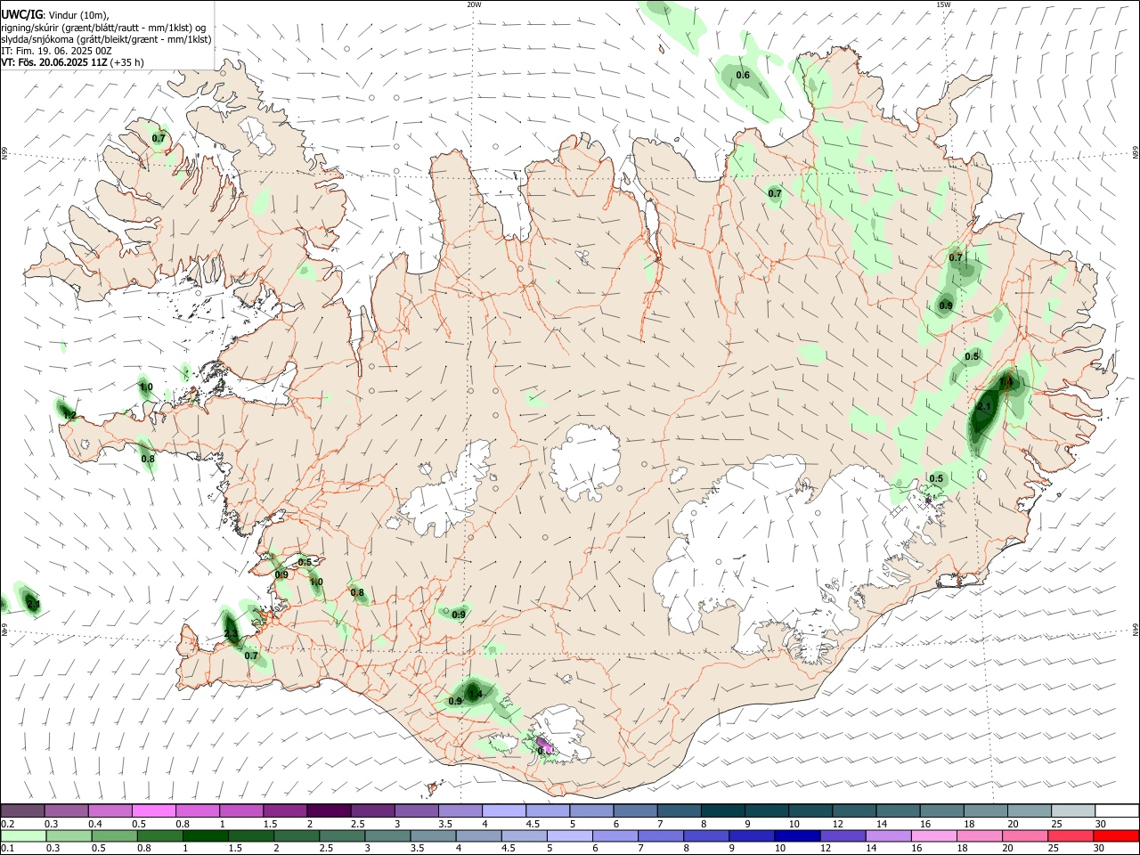Click the 2.1 value in the eastern highlands
This screenshot has height=855, width=1140.
[x=984, y=407]
